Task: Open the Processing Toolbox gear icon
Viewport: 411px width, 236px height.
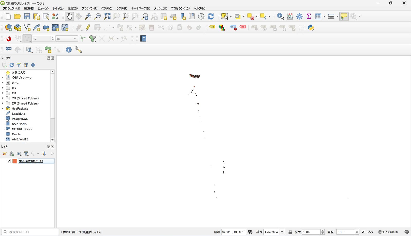Action: click(300, 16)
